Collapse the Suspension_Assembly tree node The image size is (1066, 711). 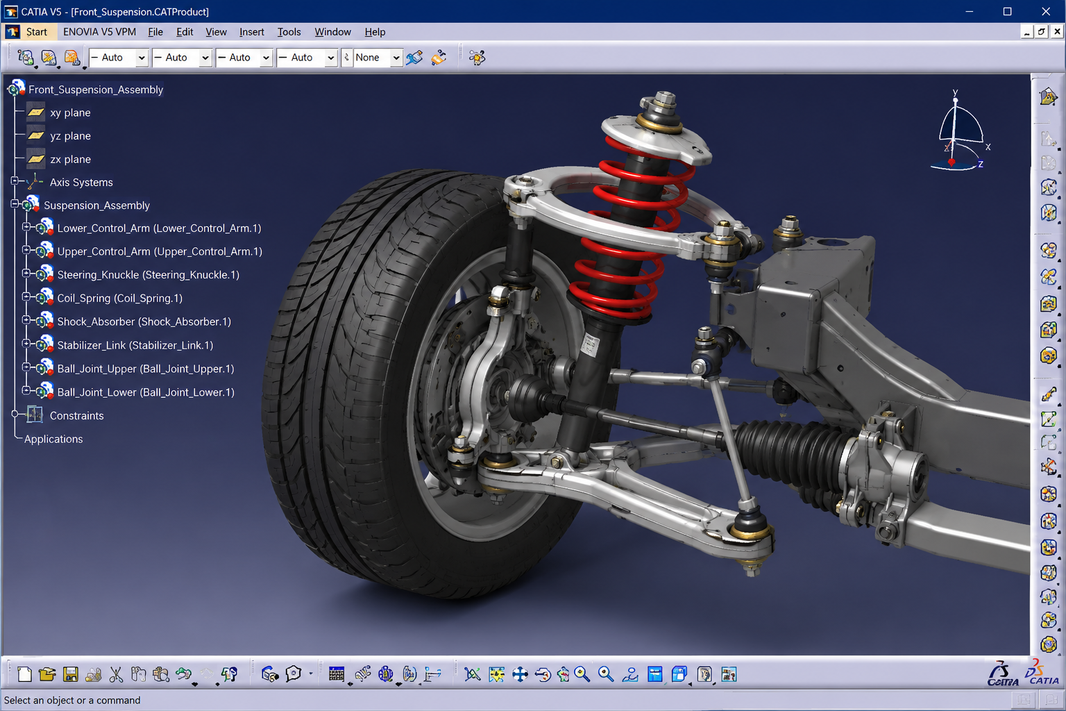click(x=15, y=204)
